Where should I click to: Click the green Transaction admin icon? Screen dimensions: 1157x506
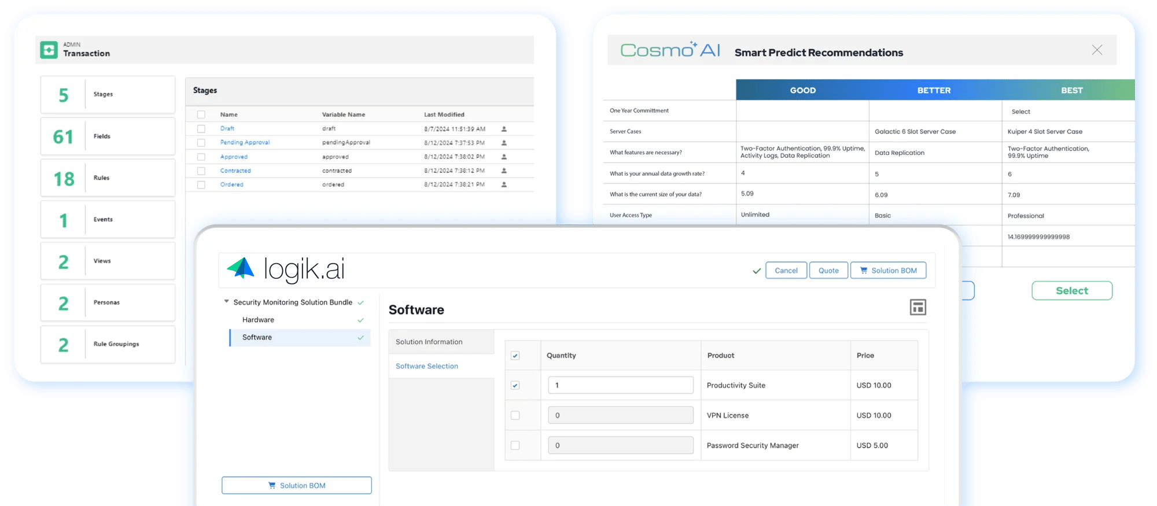point(49,50)
